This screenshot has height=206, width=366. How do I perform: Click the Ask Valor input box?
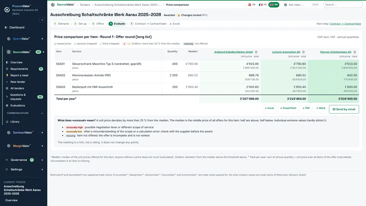click(x=301, y=5)
